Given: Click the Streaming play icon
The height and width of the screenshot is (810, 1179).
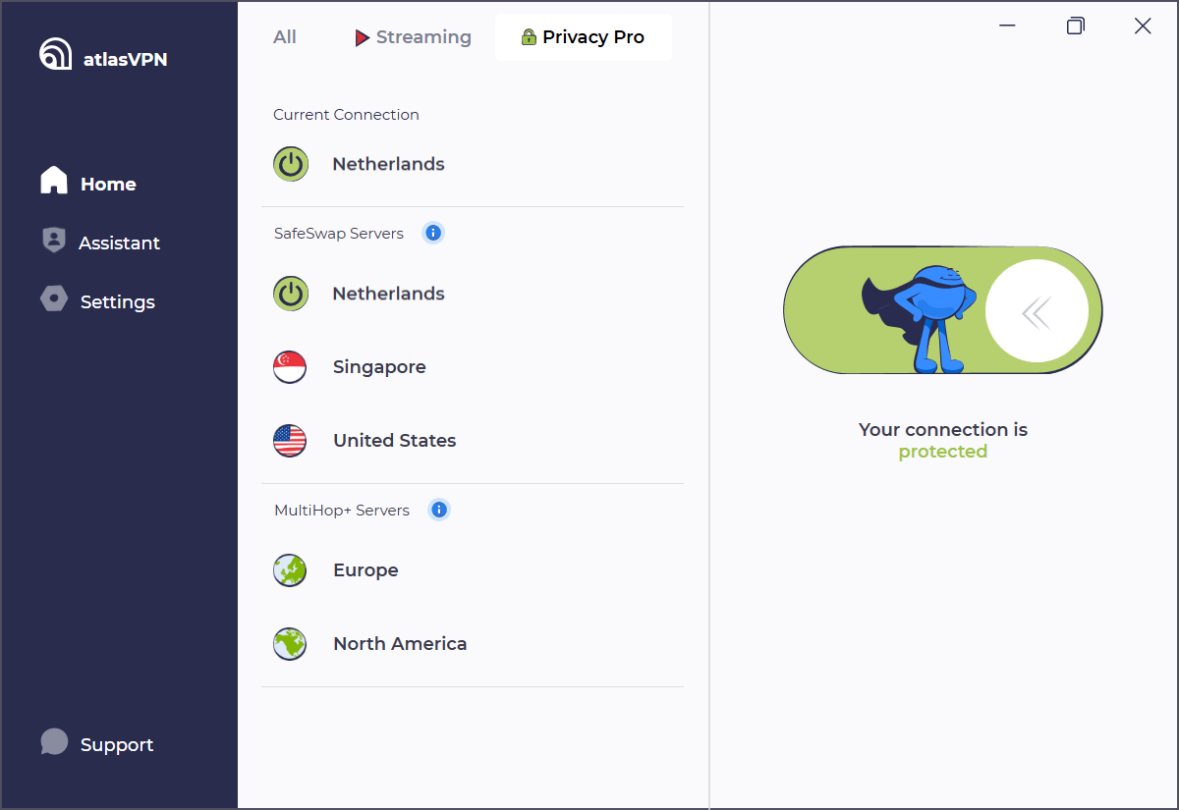Looking at the screenshot, I should pos(363,38).
